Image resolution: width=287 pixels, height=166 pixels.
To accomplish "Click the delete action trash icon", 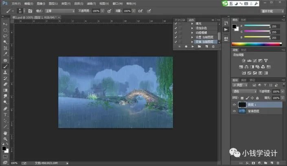I will (x=213, y=47).
